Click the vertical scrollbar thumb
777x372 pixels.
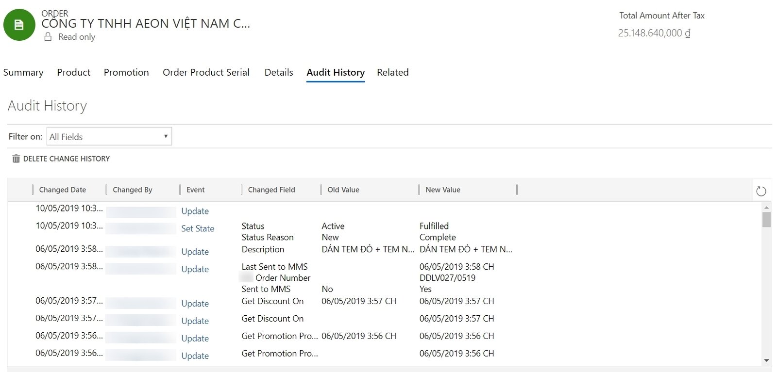pyautogui.click(x=766, y=219)
